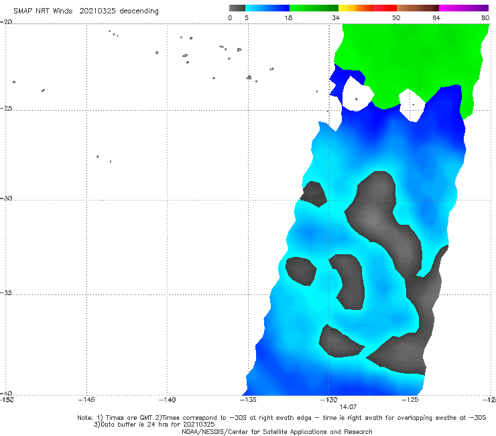Image resolution: width=496 pixels, height=436 pixels.
Task: Click the 'Note: 1) Times are GMT' line
Action: coord(282,418)
